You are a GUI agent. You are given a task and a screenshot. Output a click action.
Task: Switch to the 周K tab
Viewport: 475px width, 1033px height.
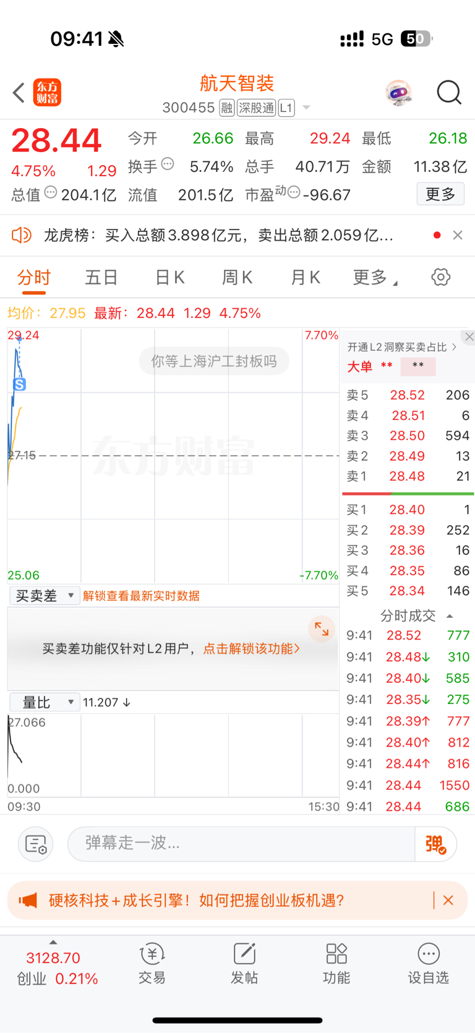pyautogui.click(x=237, y=277)
